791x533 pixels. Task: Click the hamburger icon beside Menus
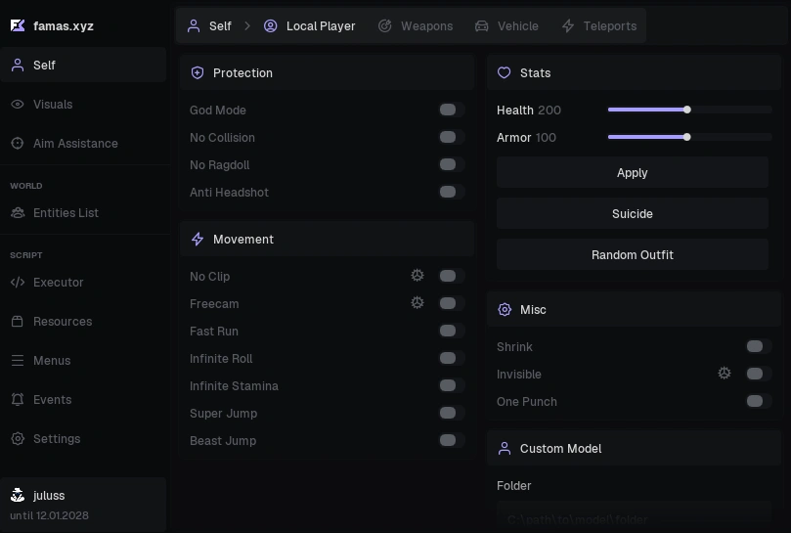click(18, 360)
